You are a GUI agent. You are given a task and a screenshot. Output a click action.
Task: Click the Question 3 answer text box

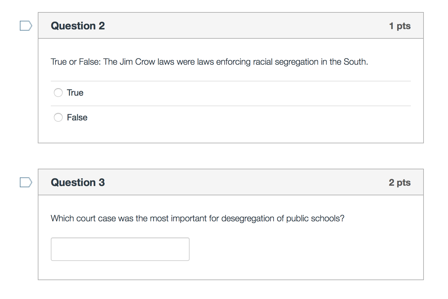click(x=120, y=249)
